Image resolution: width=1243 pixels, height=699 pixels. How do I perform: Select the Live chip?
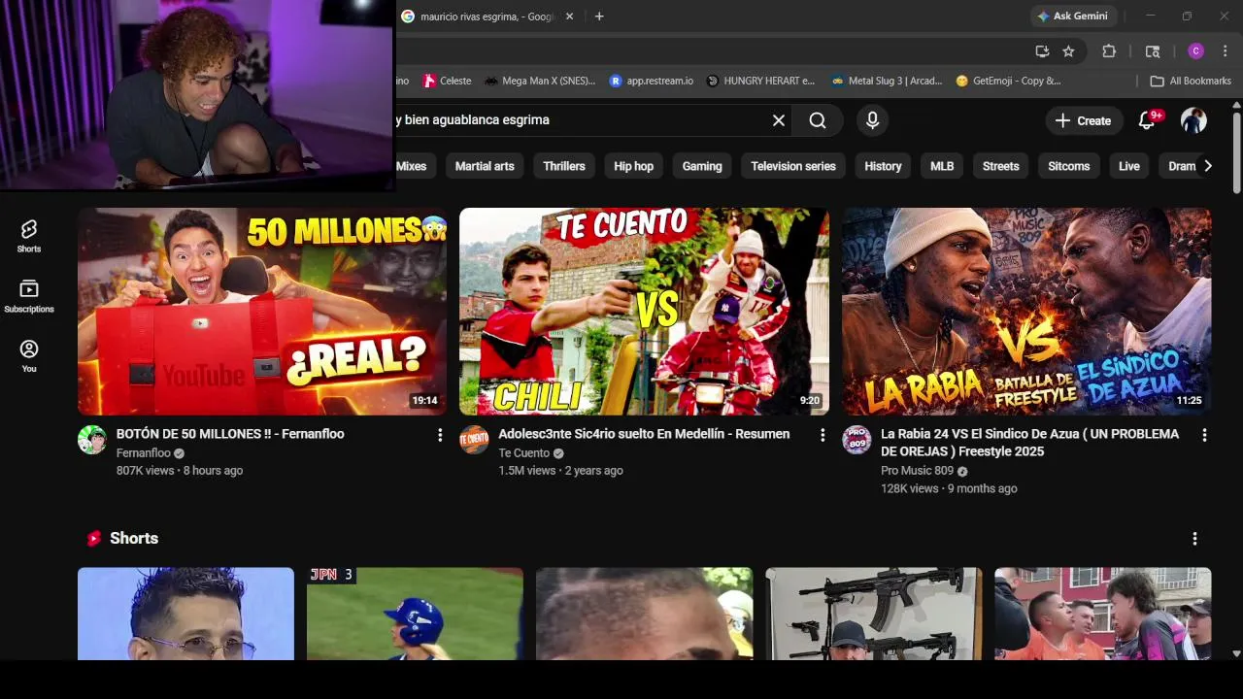tap(1128, 166)
